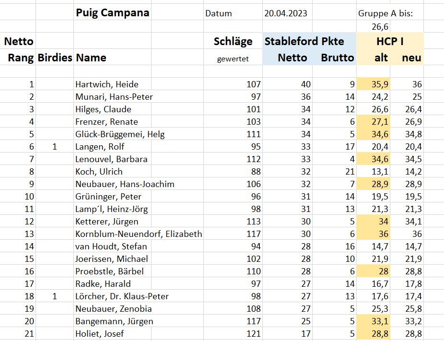The image size is (444, 341).
Task: Click the Netto Rang header cell
Action: click(19, 49)
